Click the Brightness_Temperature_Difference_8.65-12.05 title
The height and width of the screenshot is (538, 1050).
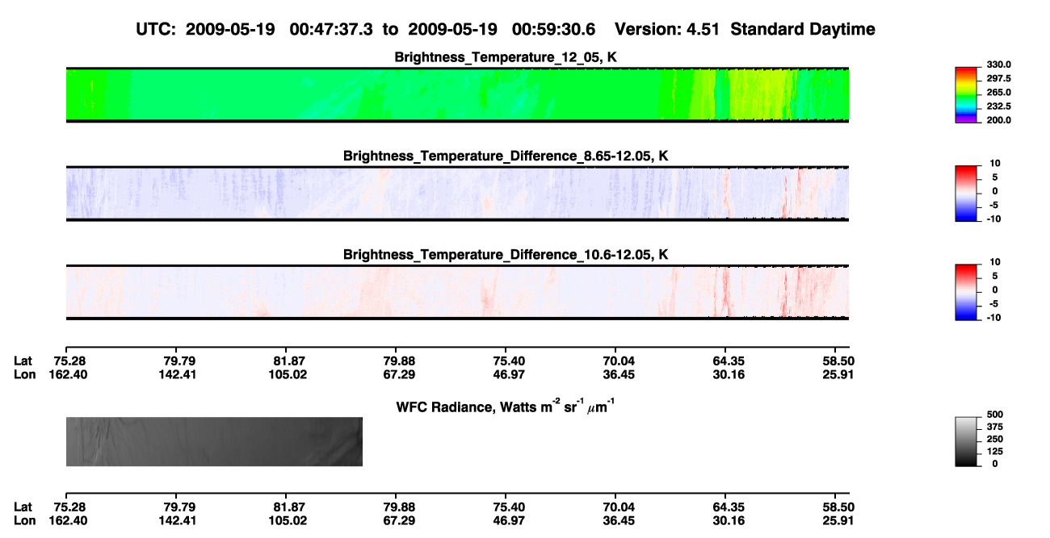[506, 156]
